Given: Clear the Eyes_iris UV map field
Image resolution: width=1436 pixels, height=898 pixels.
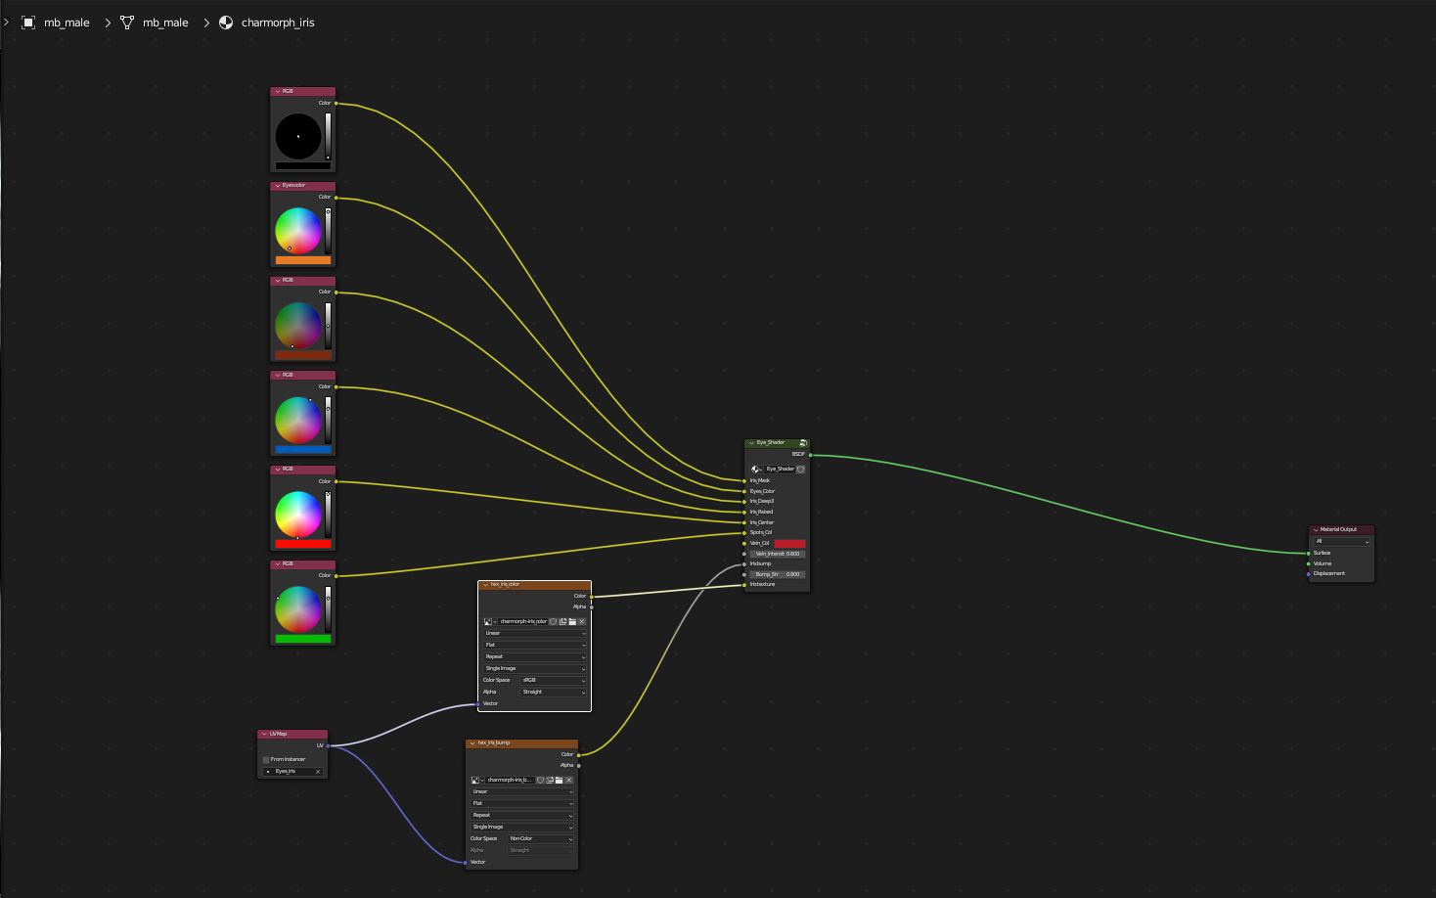Looking at the screenshot, I should tap(317, 772).
